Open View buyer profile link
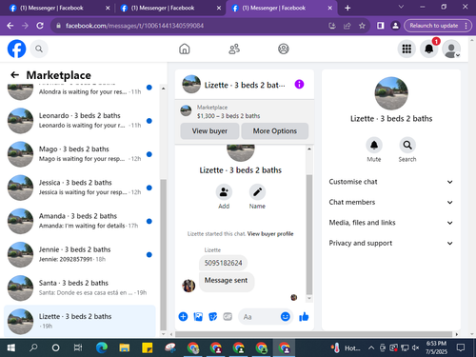This screenshot has width=476, height=357. click(x=270, y=234)
